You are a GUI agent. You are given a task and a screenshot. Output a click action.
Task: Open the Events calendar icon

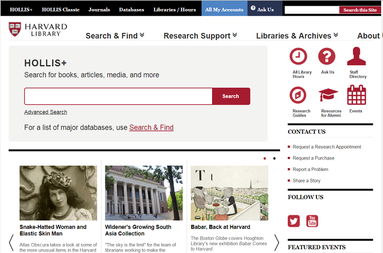coord(356,95)
